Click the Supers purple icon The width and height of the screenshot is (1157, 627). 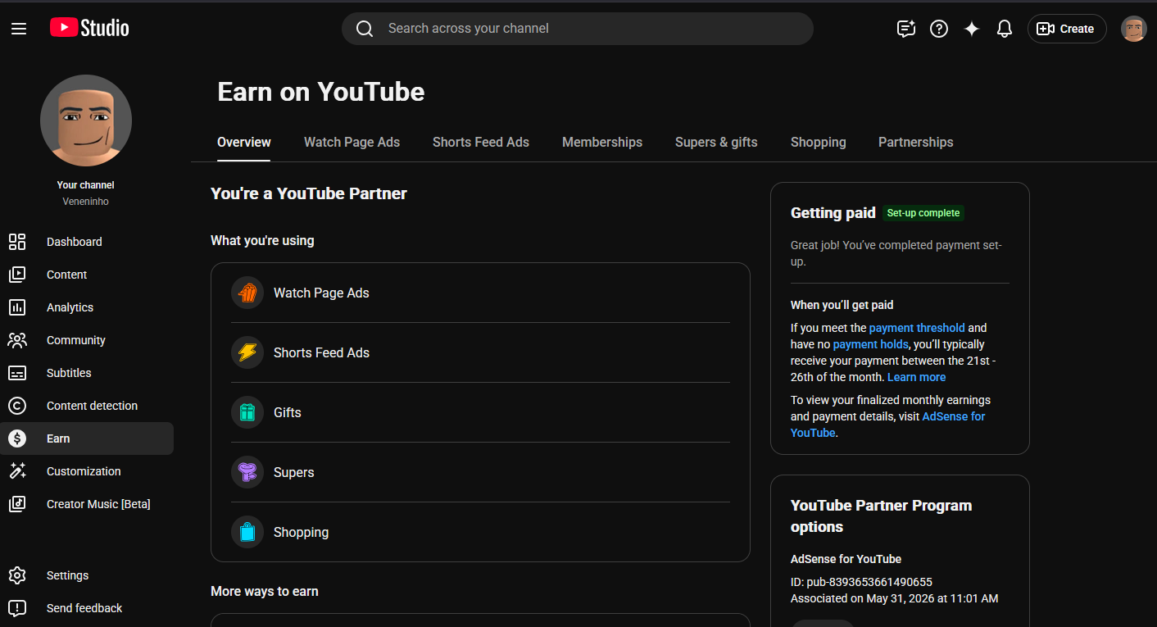click(x=247, y=472)
